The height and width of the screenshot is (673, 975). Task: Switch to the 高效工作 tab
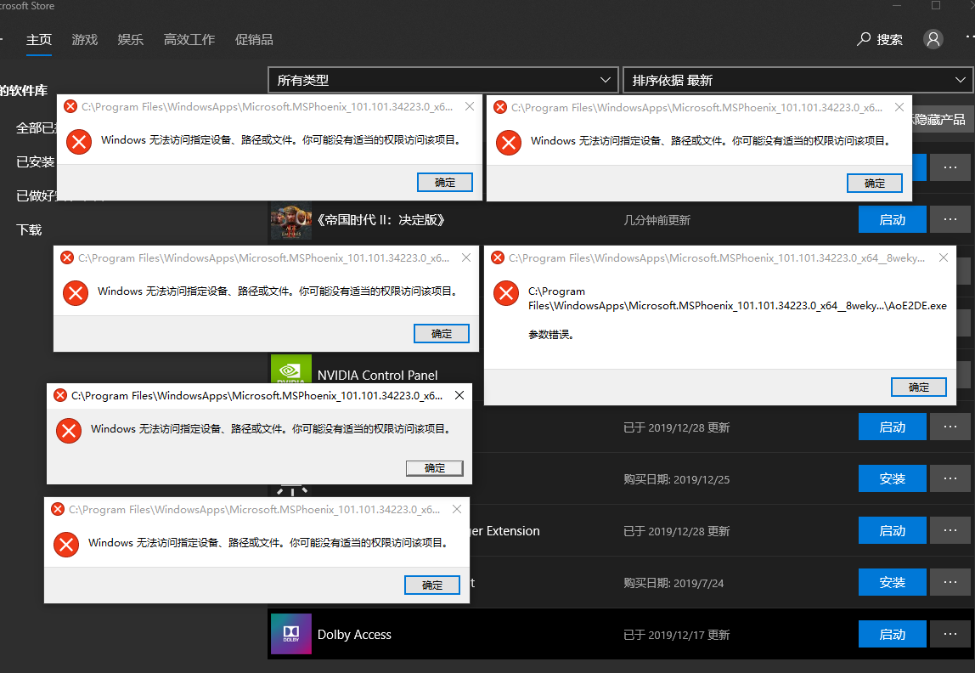(189, 40)
